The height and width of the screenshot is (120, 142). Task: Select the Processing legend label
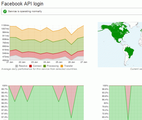pyautogui.click(x=53, y=66)
